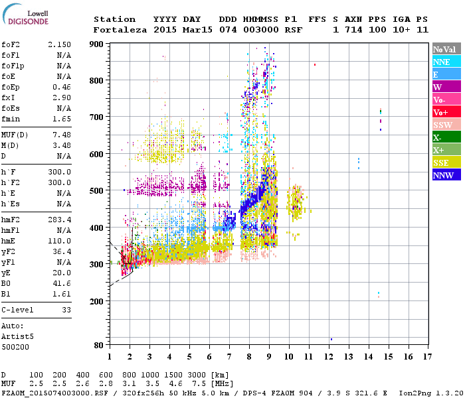The image size is (465, 398).
Task: Select the X- dark green legend swatch
Action: [x=446, y=137]
